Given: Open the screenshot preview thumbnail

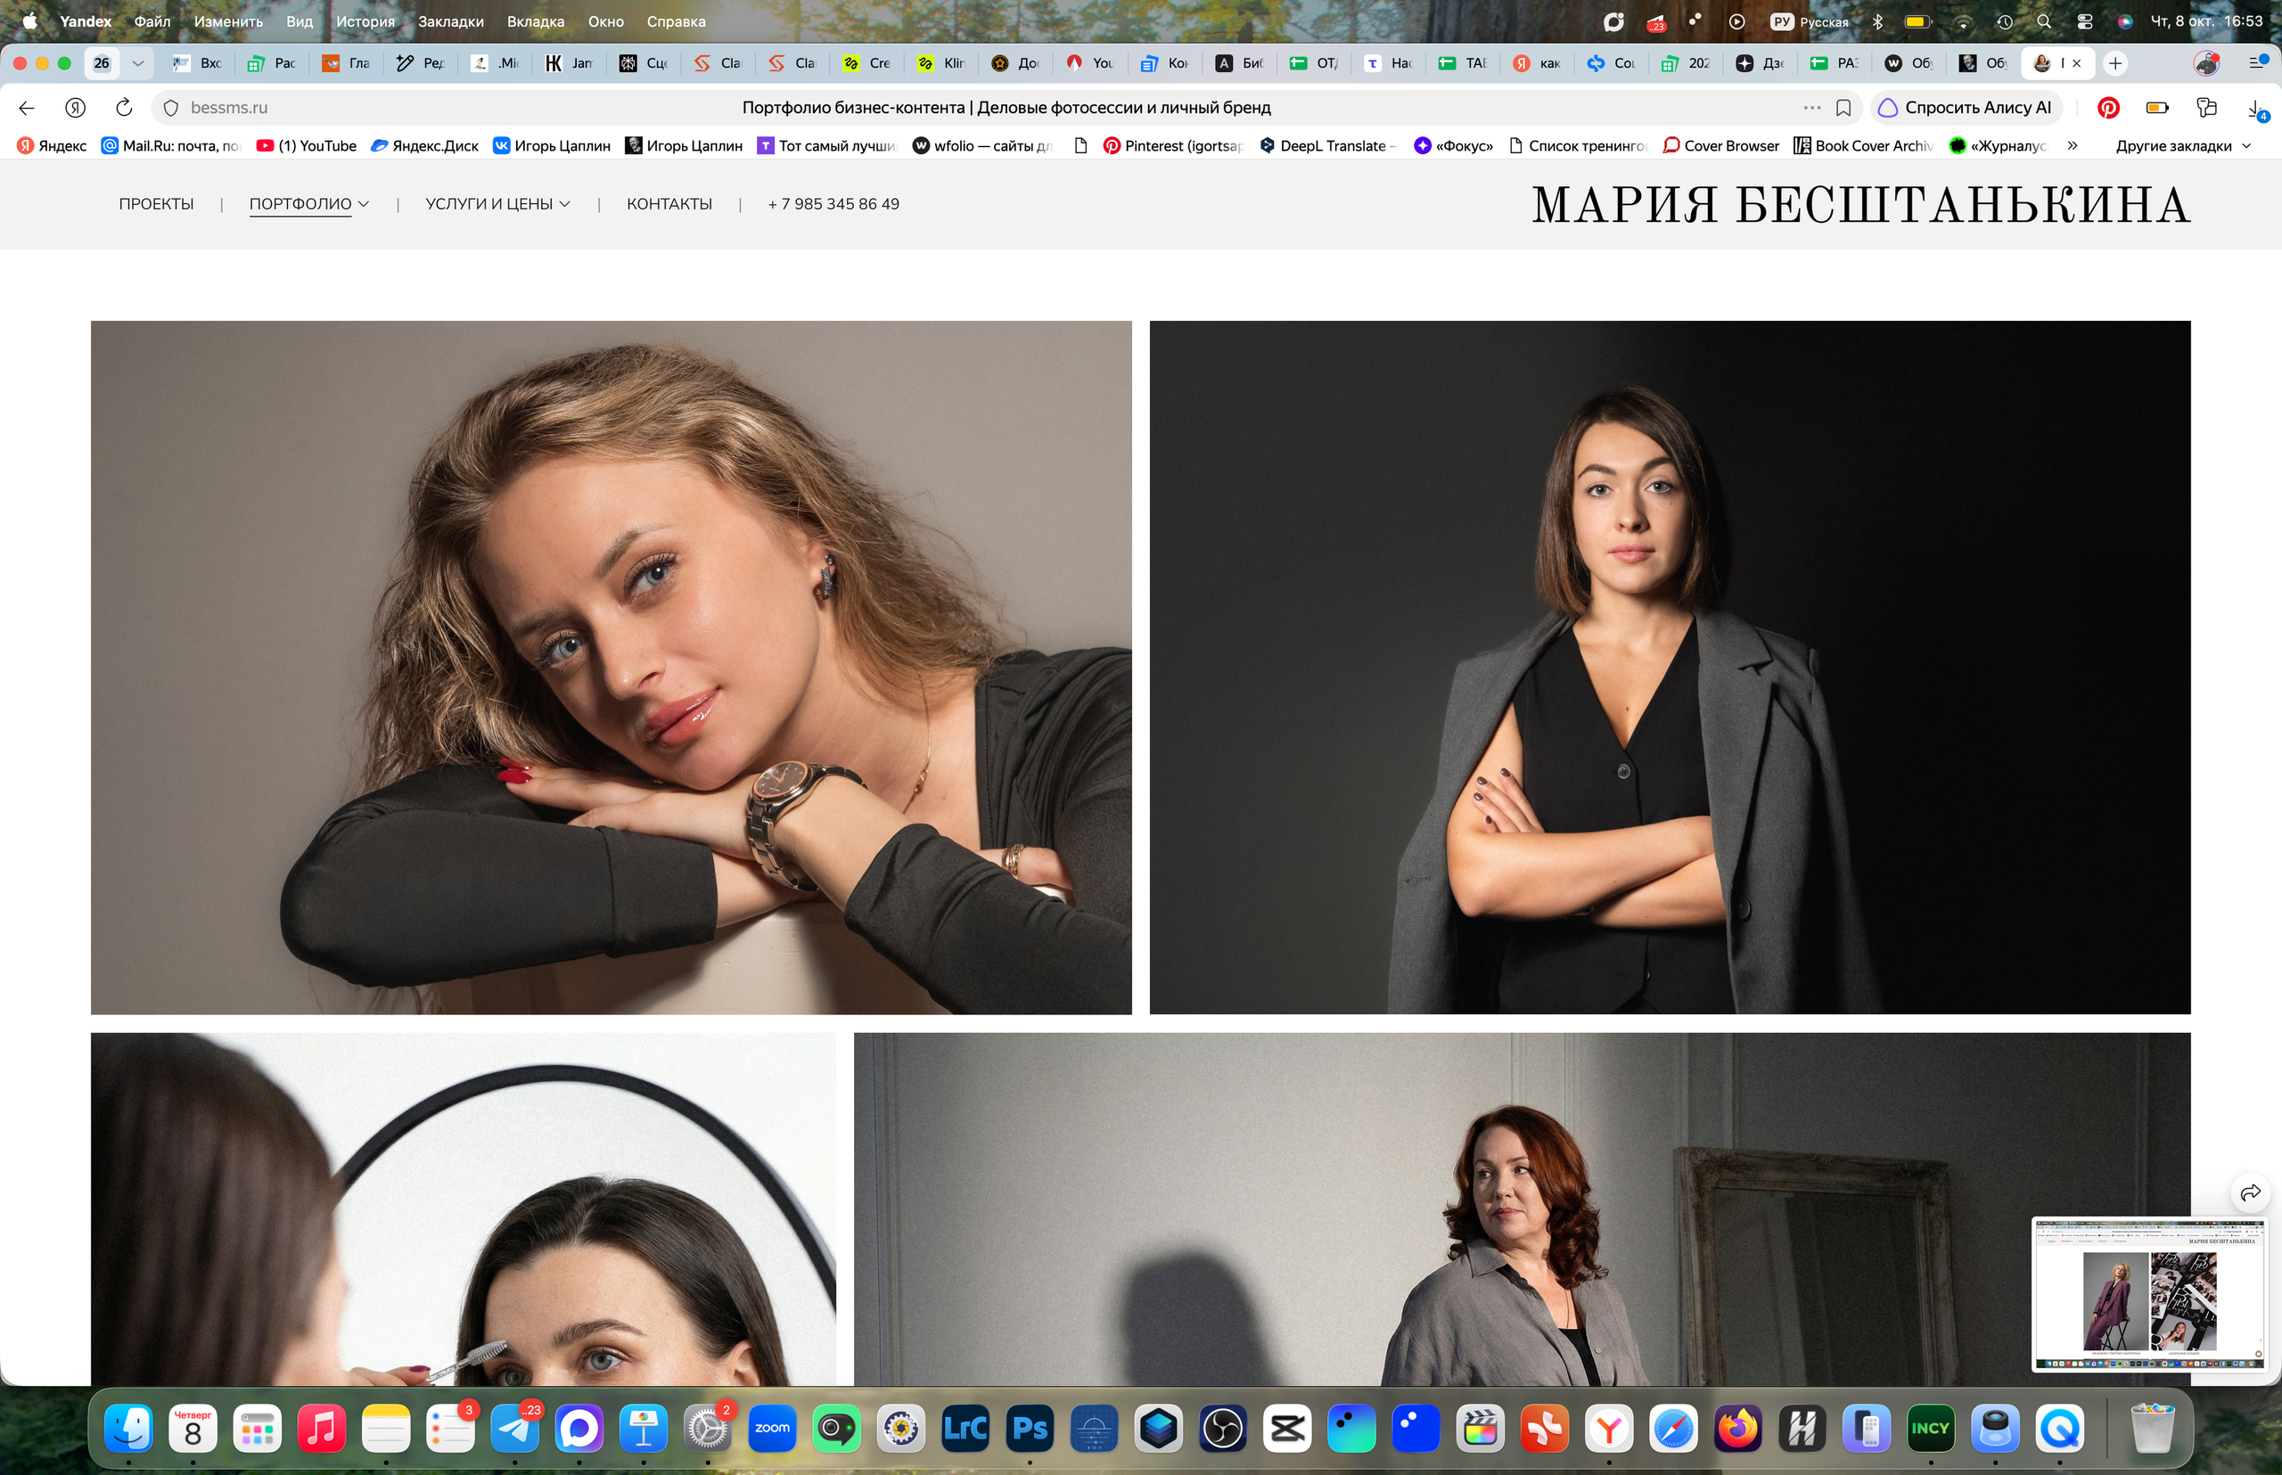Looking at the screenshot, I should pyautogui.click(x=2149, y=1295).
